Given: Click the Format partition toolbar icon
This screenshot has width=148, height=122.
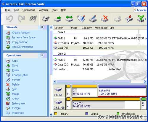Looking at the screenshot, I should (93, 19).
